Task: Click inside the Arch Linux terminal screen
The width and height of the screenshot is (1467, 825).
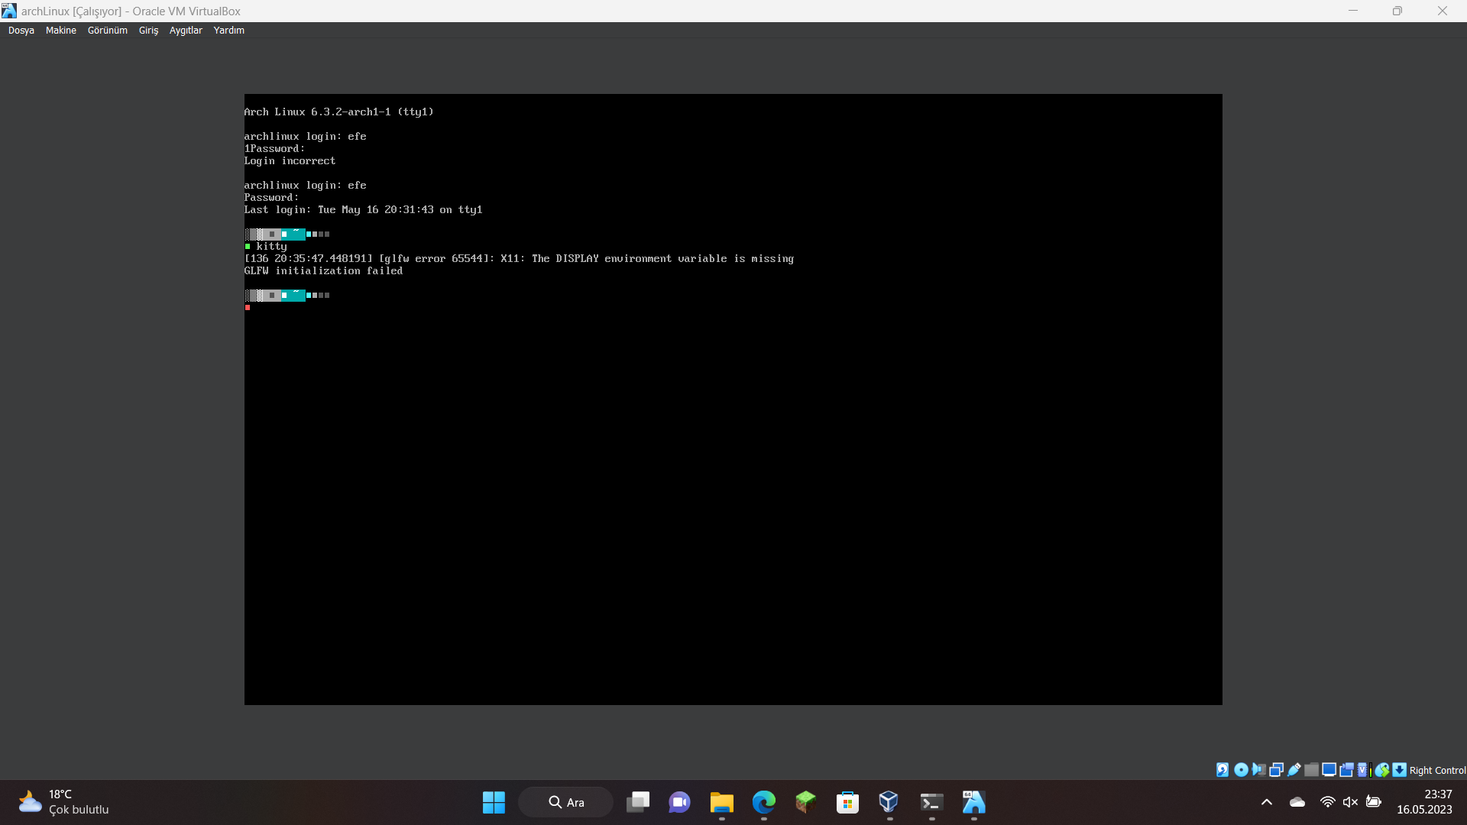Action: pyautogui.click(x=733, y=458)
